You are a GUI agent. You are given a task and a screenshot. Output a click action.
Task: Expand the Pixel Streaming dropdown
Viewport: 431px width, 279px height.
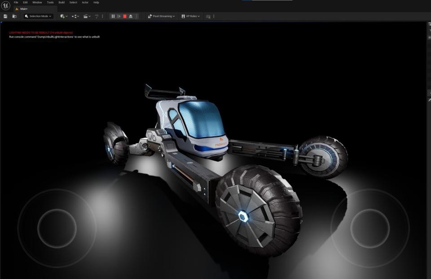coord(161,16)
